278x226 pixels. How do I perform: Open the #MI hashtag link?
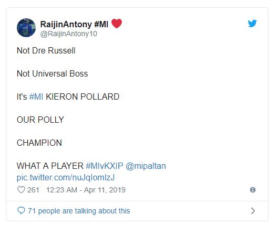[36, 96]
